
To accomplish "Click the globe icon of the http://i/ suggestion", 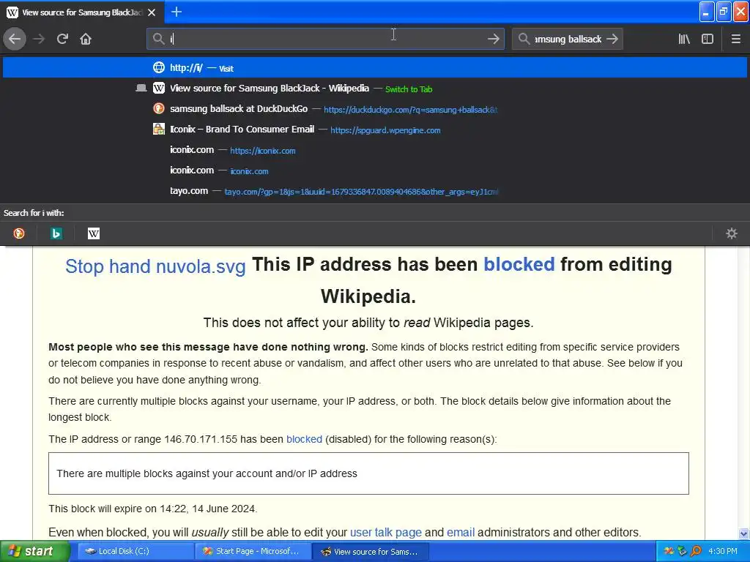I will 159,67.
